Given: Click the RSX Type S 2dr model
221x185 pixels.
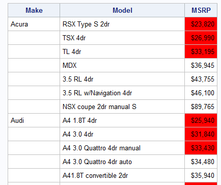Looking at the screenshot, I should pos(122,24).
